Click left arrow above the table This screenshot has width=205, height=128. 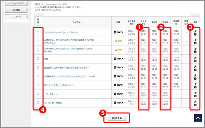[39, 15]
